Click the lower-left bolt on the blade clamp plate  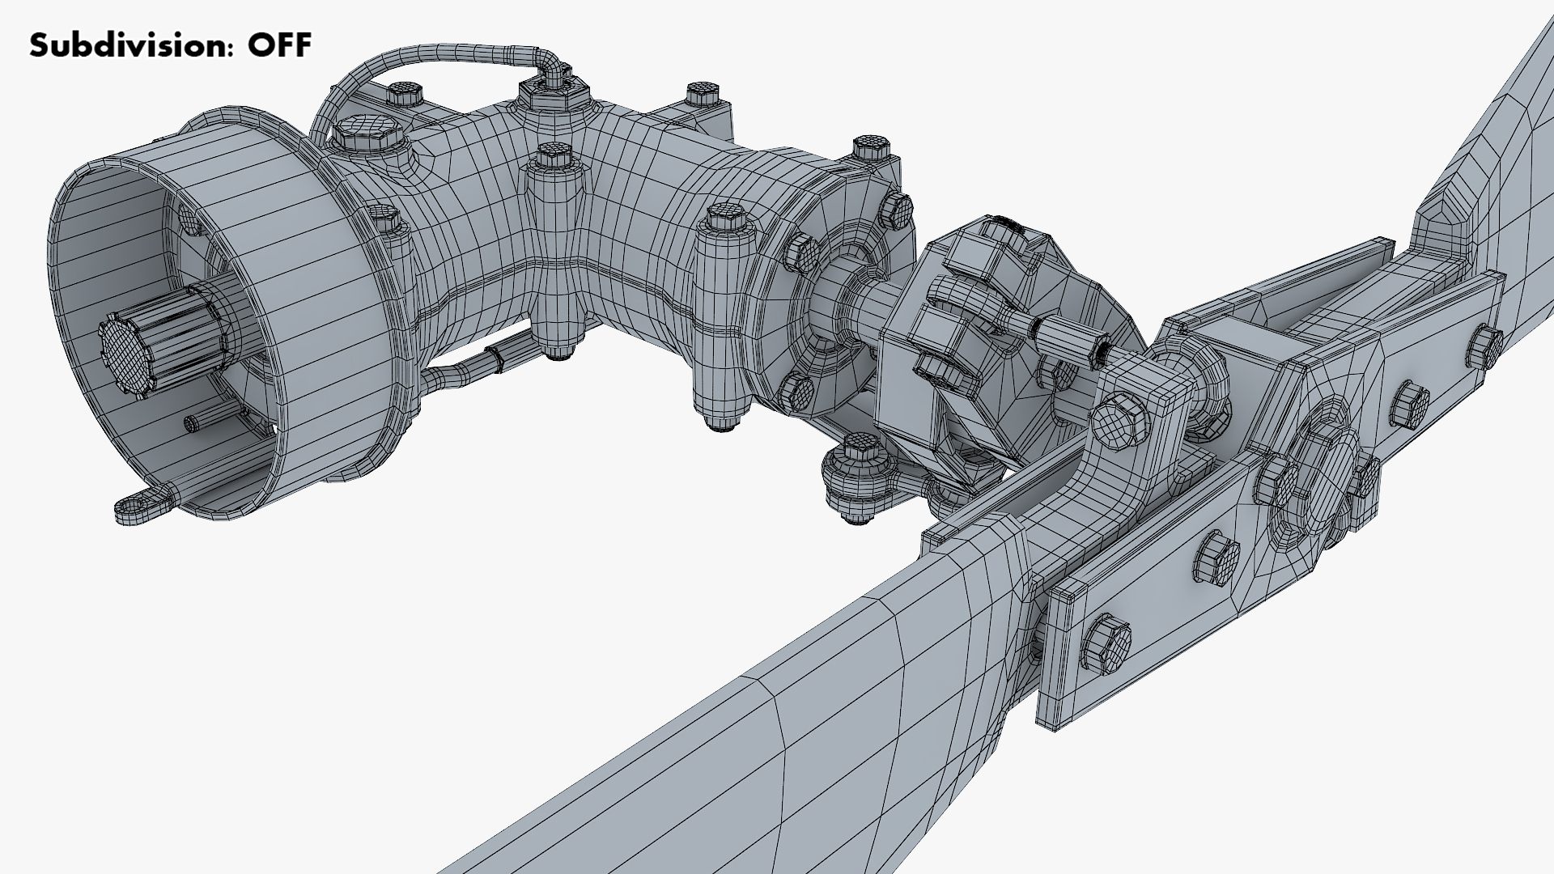click(1105, 645)
